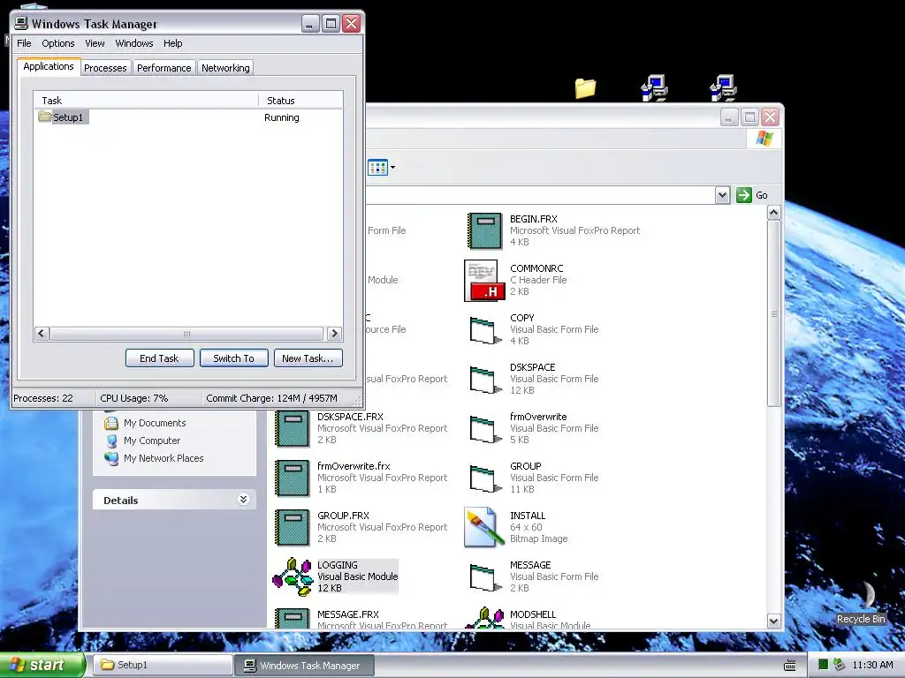Open the left network setup desktop icon
905x678 pixels.
click(655, 87)
